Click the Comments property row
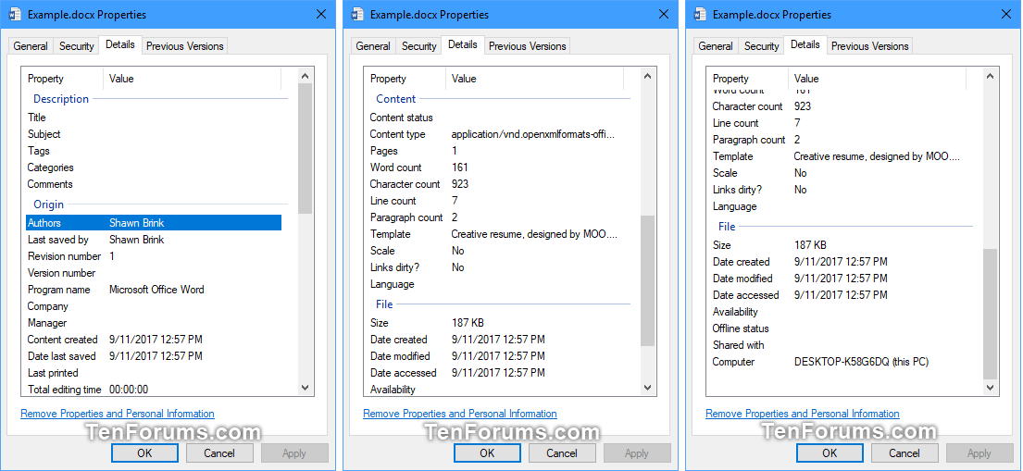The image size is (1023, 471). coord(154,184)
